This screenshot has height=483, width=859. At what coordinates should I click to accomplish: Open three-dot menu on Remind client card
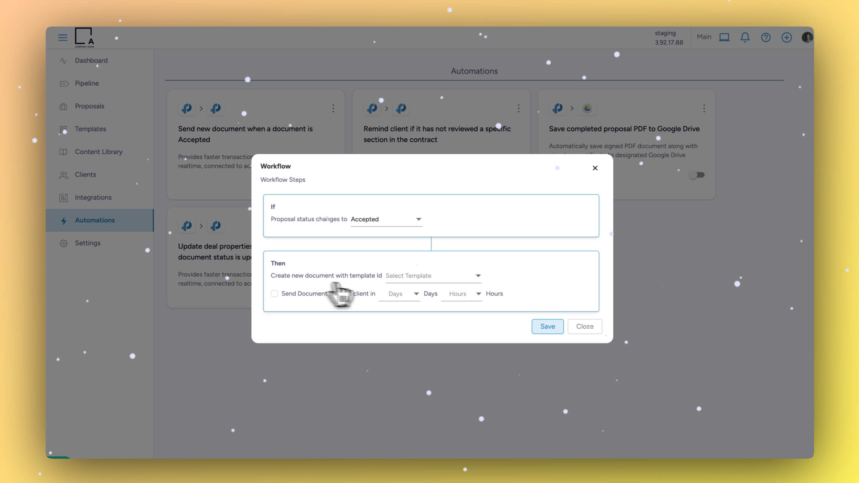pyautogui.click(x=519, y=108)
